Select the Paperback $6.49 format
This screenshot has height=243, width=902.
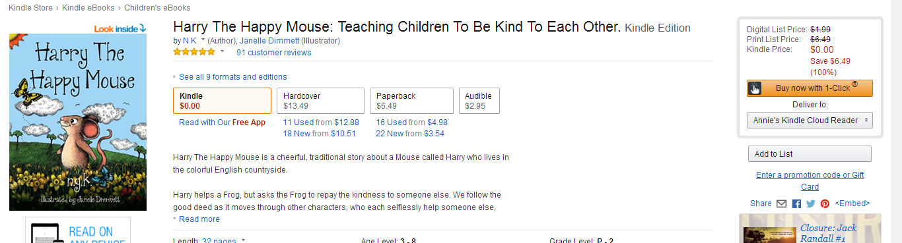pyautogui.click(x=411, y=101)
